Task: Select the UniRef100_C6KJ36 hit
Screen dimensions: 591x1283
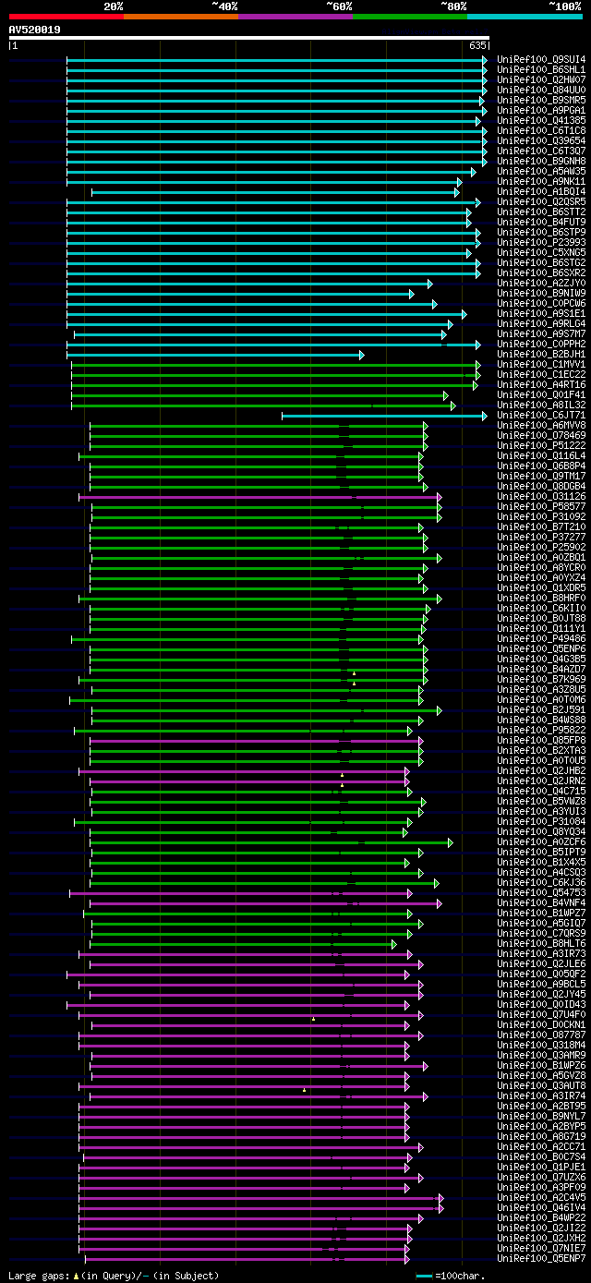Action: [x=541, y=883]
